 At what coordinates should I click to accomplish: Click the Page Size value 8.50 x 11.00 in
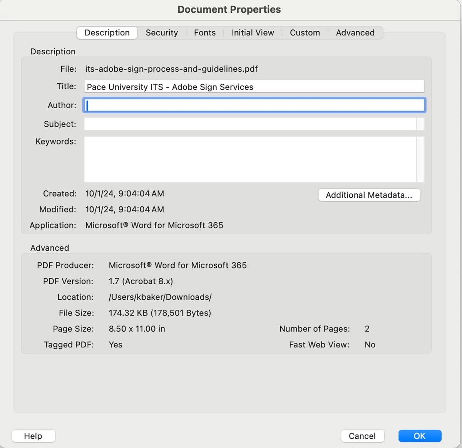tap(137, 329)
